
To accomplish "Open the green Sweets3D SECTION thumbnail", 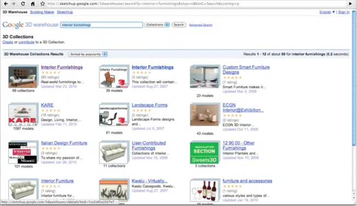I will pyautogui.click(x=204, y=152).
